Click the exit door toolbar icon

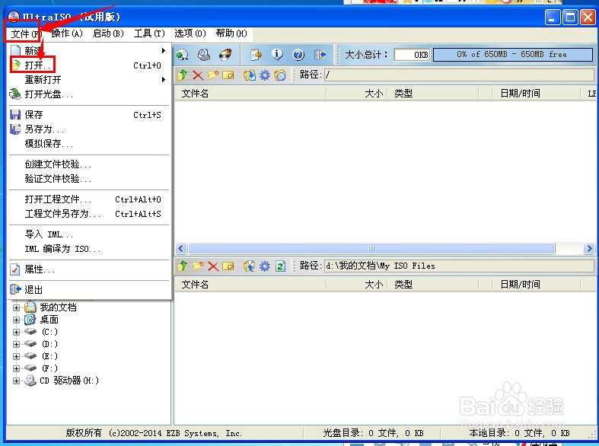pyautogui.click(x=320, y=55)
